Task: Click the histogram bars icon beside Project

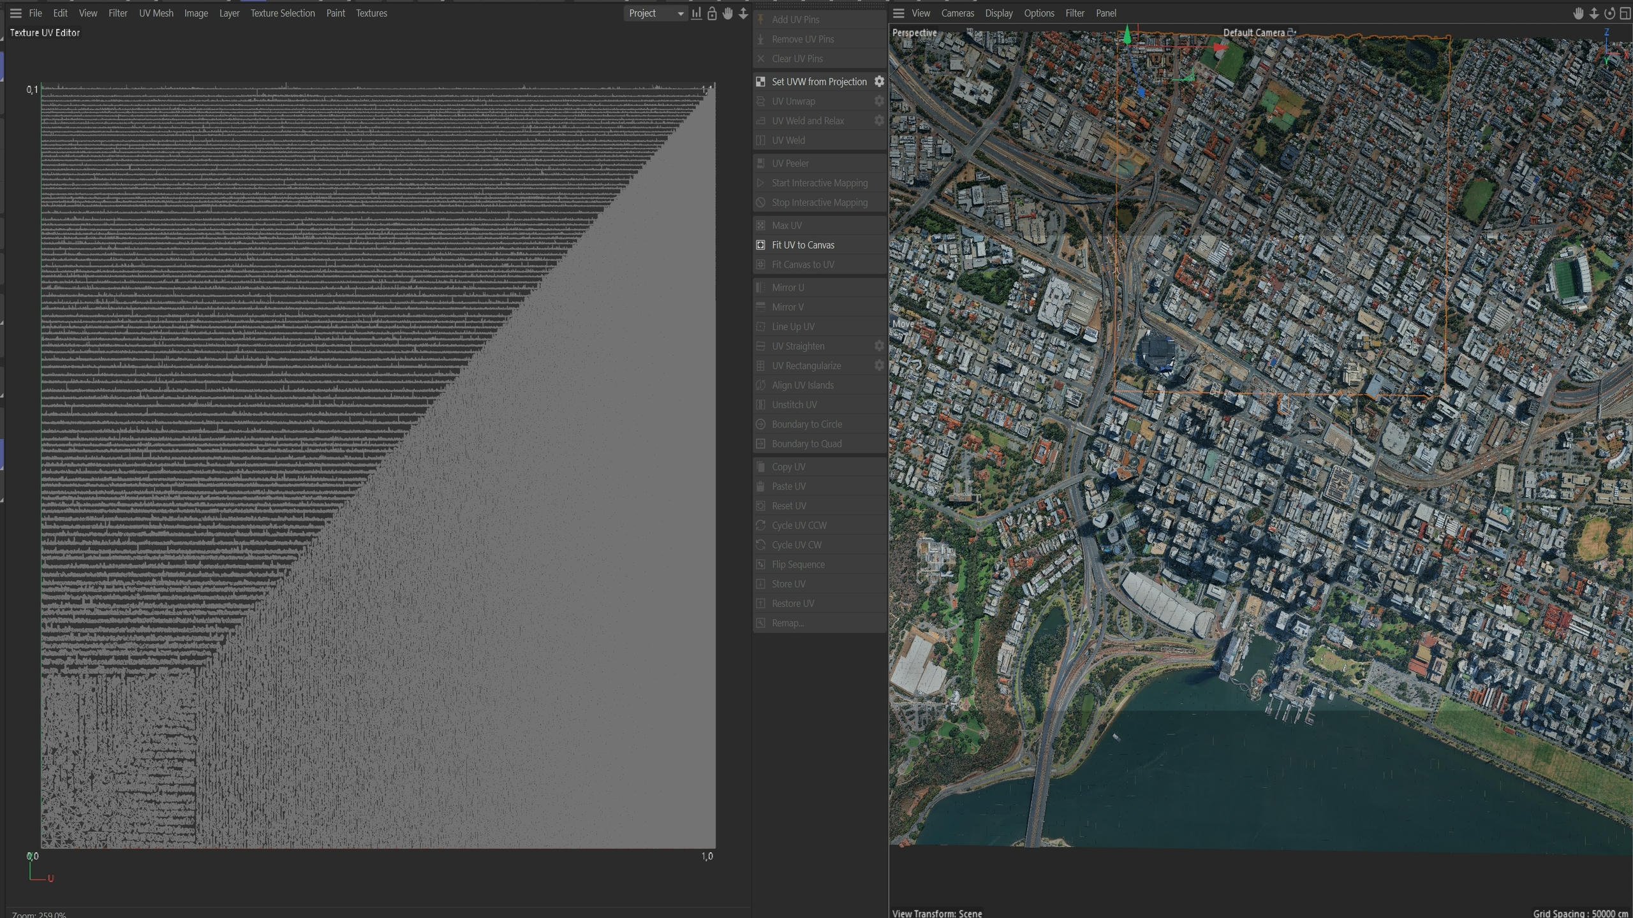Action: (697, 13)
